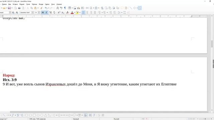Image resolution: width=214 pixels, height=120 pixels.
Task: Insert a table from the toolbar
Action: pos(70,8)
